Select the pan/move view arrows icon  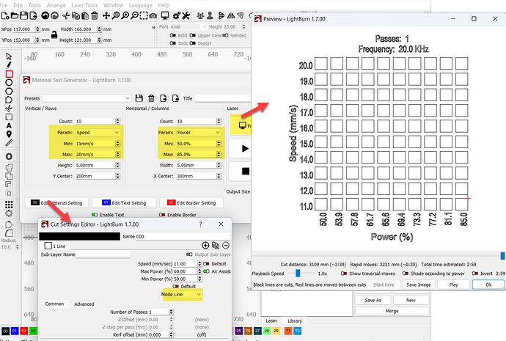(x=106, y=15)
